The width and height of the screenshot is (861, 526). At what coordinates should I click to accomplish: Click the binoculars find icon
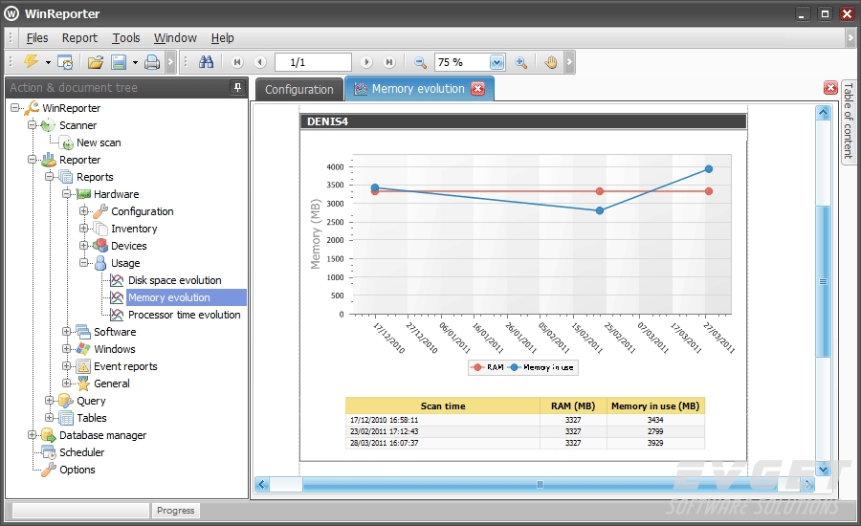pyautogui.click(x=206, y=62)
